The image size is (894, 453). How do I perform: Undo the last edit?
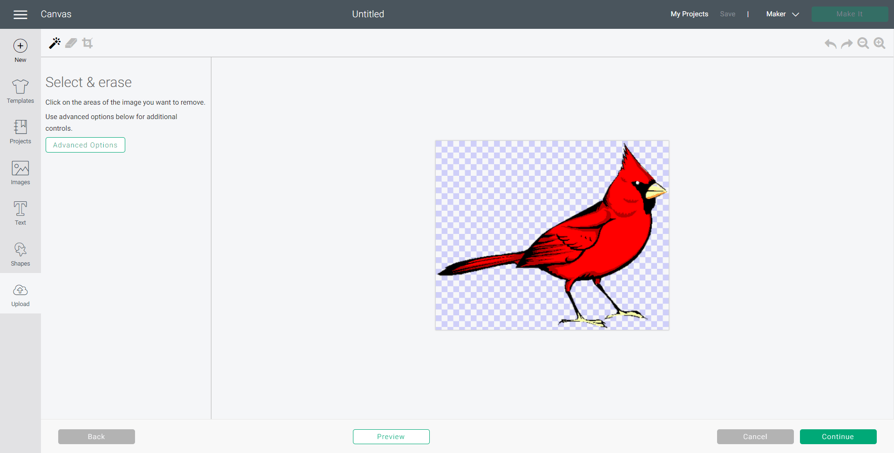pyautogui.click(x=830, y=43)
